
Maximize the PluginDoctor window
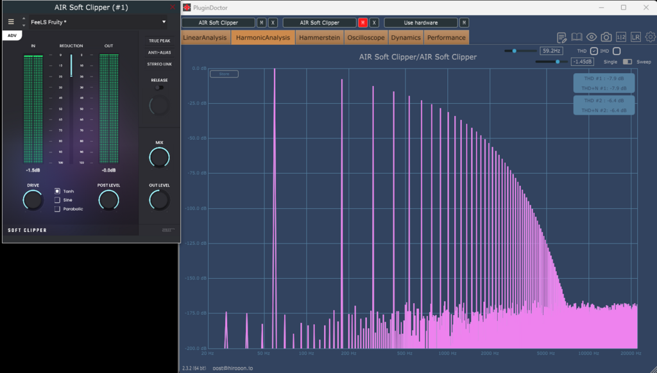(x=624, y=7)
